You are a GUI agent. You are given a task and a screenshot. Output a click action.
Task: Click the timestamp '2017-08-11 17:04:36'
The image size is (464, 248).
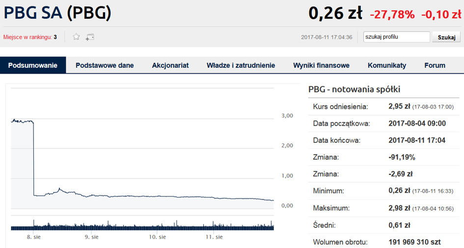click(x=327, y=37)
